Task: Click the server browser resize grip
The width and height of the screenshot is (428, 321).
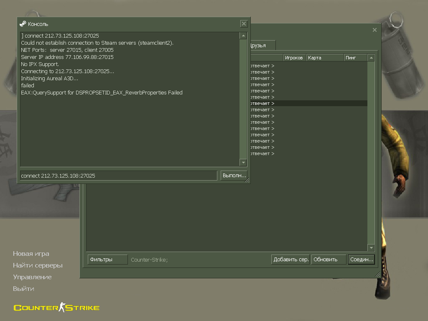Action: coord(377,275)
